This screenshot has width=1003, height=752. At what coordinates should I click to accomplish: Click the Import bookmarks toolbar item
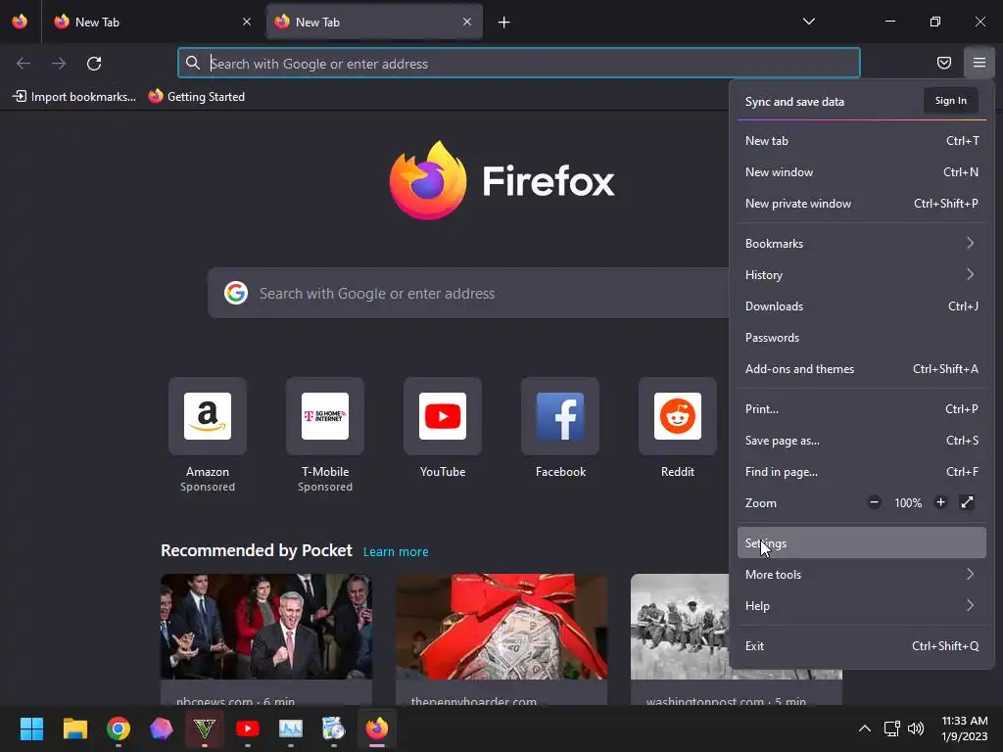click(x=74, y=97)
